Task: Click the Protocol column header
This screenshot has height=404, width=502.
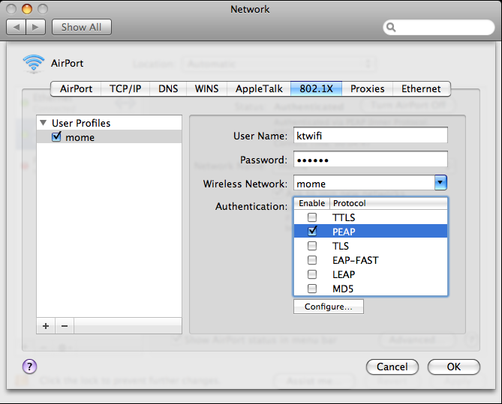Action: 389,203
